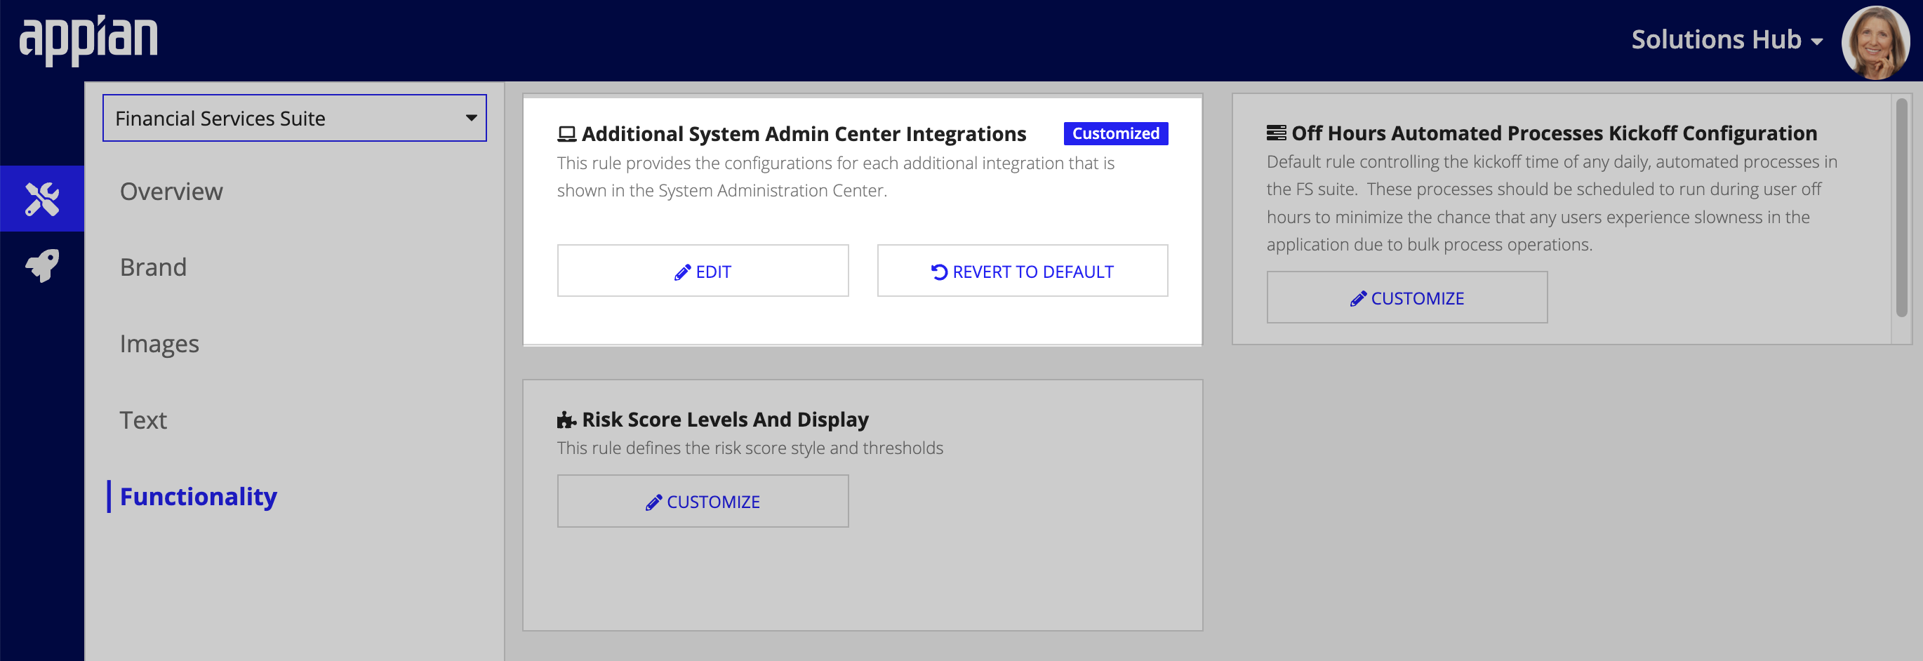Expand the Financial Services Suite dropdown

point(294,118)
